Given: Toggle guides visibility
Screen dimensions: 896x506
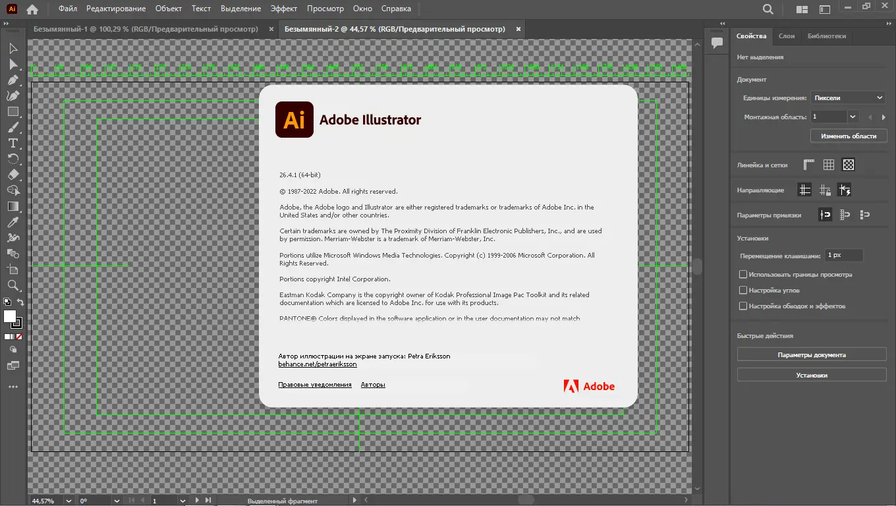Looking at the screenshot, I should click(804, 190).
